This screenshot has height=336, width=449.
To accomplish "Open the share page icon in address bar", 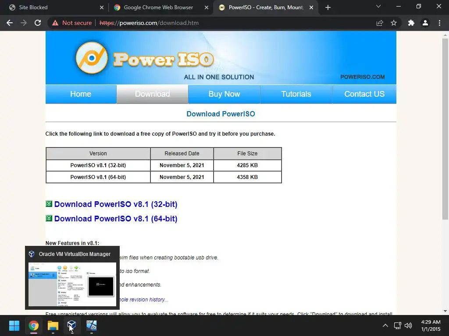I will 380,23.
